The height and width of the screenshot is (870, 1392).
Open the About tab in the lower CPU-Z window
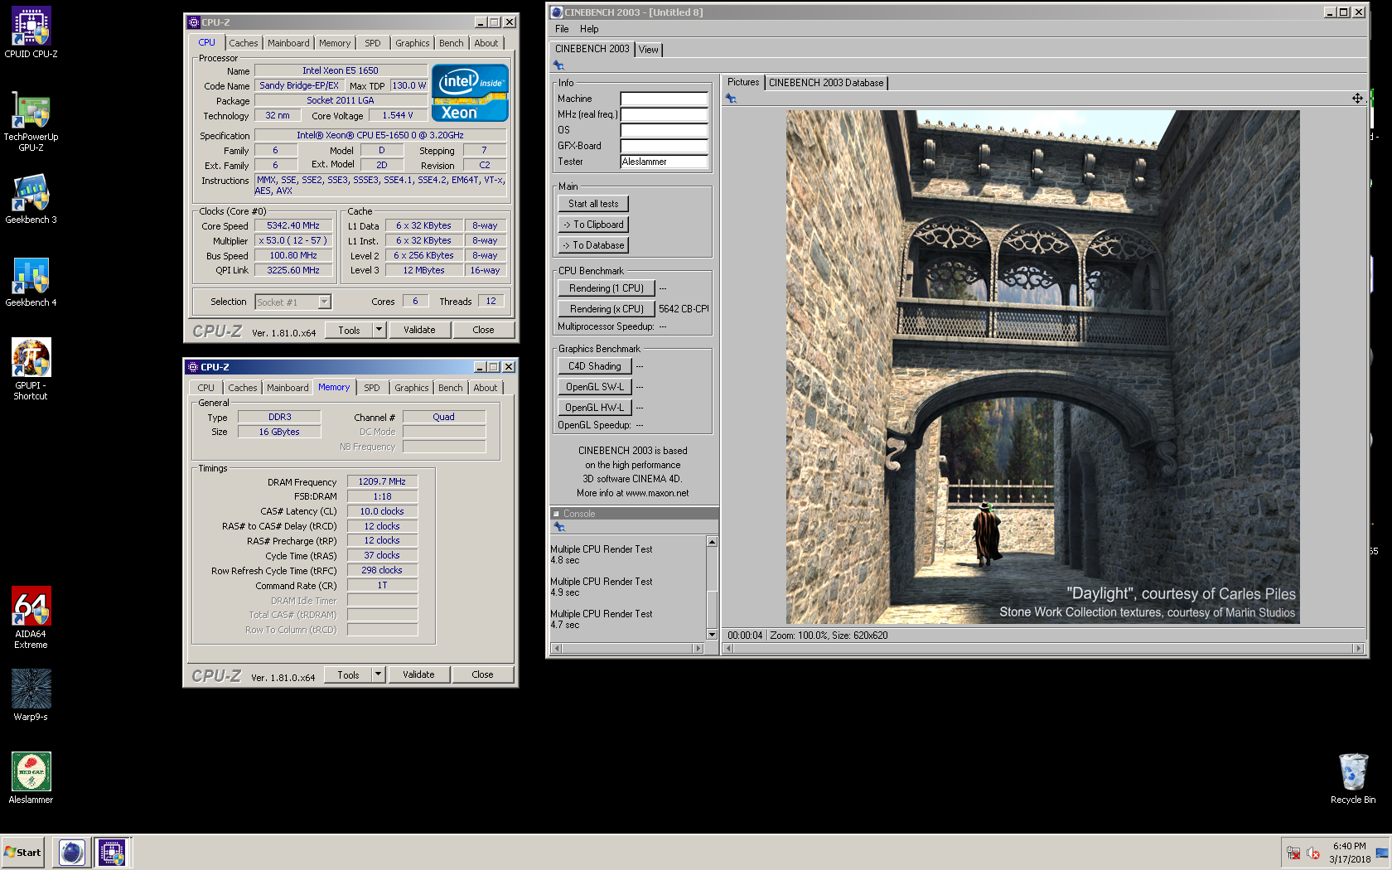[x=486, y=388]
